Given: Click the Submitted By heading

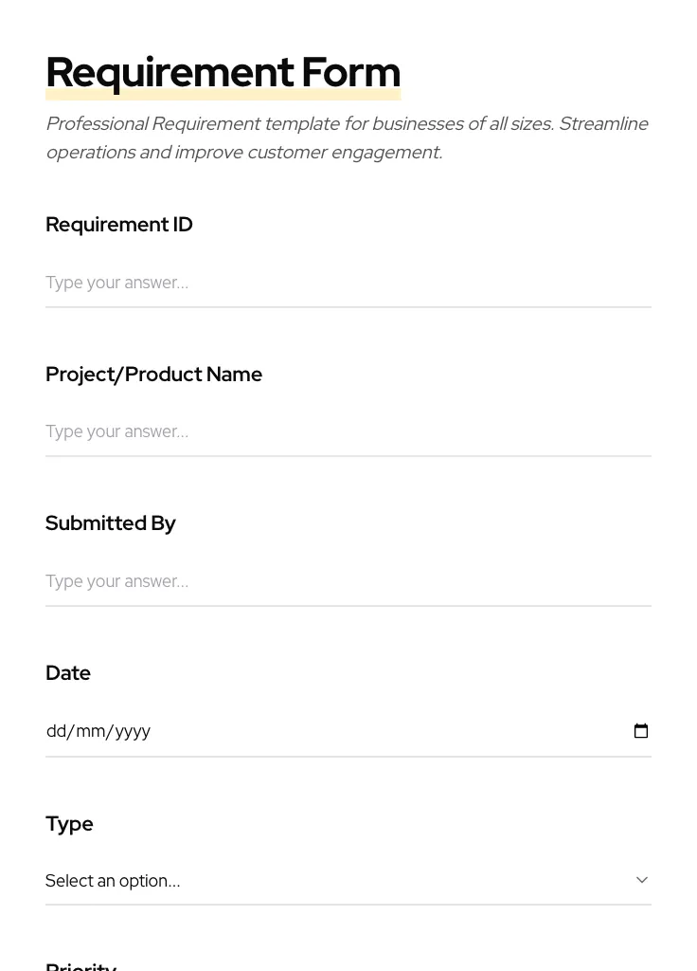Looking at the screenshot, I should pyautogui.click(x=110, y=522).
